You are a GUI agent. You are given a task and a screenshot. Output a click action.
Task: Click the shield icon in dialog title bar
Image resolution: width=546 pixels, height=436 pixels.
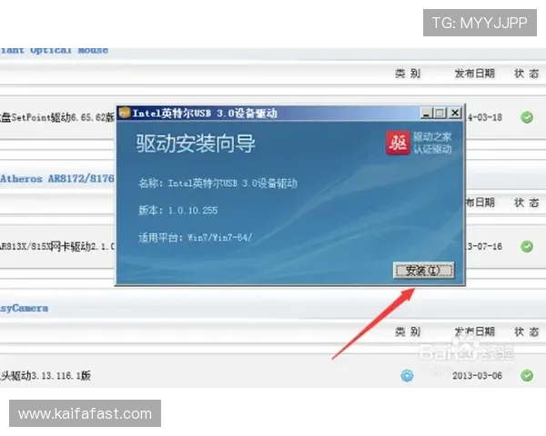point(125,113)
